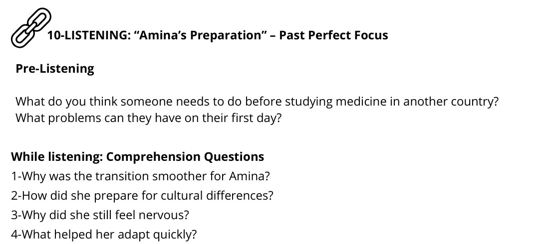Click the "10-LISTENING" label in the heading
Viewport: 533px width, 244px height.
point(89,35)
